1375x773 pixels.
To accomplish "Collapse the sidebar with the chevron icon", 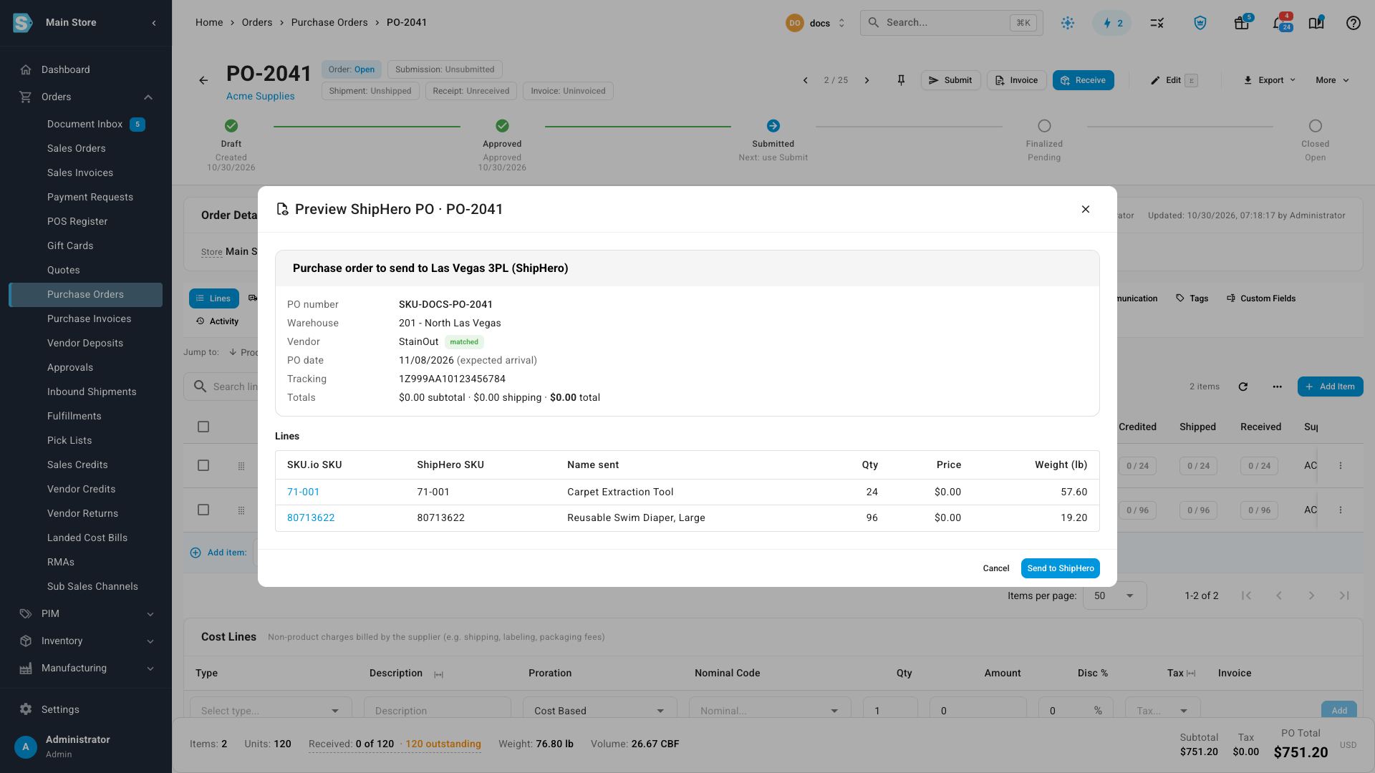I will 154,23.
